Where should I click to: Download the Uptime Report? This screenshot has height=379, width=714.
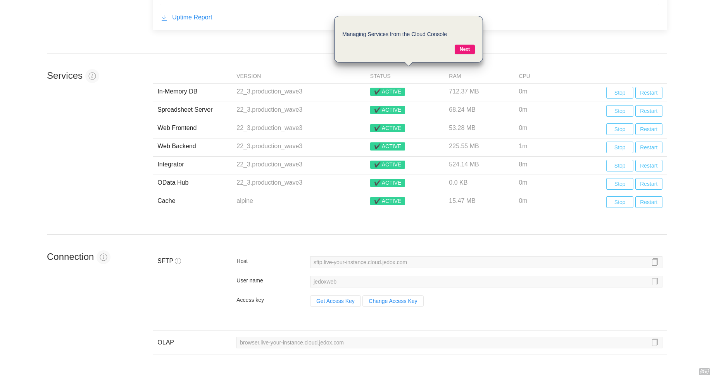[192, 17]
